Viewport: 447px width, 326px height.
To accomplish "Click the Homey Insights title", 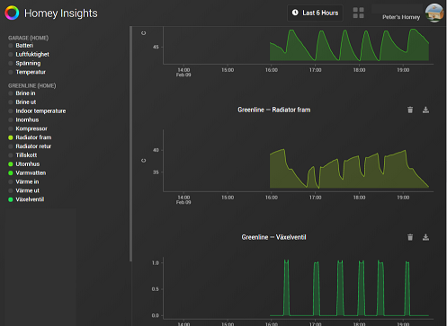I will coord(61,13).
